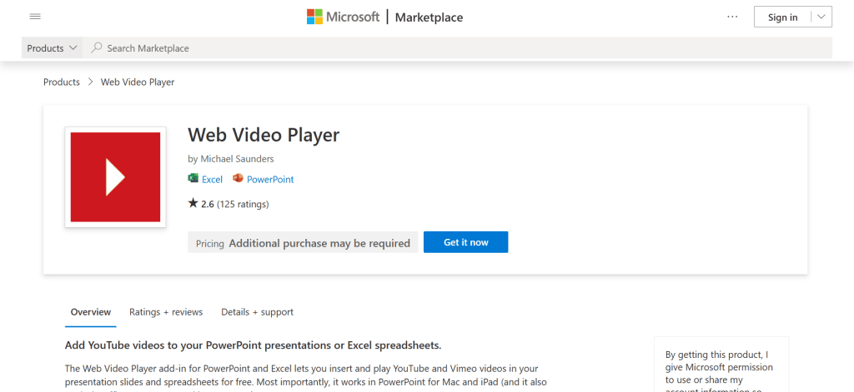854x392 pixels.
Task: Switch to the Overview tab
Action: [x=90, y=312]
